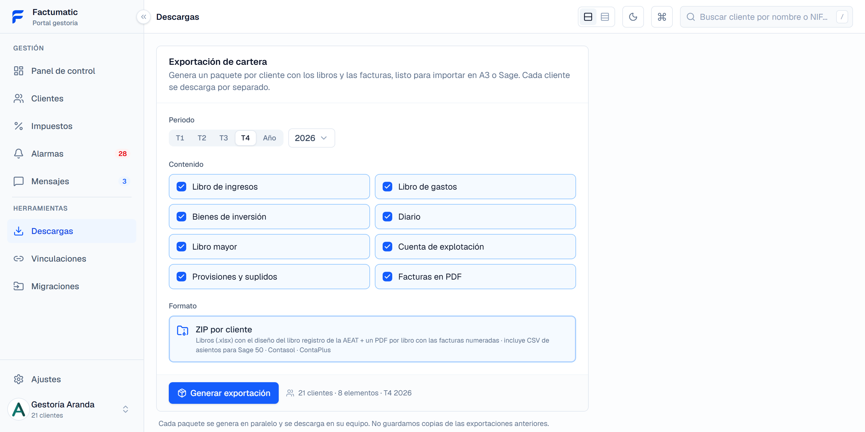This screenshot has width=865, height=432.
Task: Uncheck Libro de ingresos checkbox
Action: click(181, 187)
